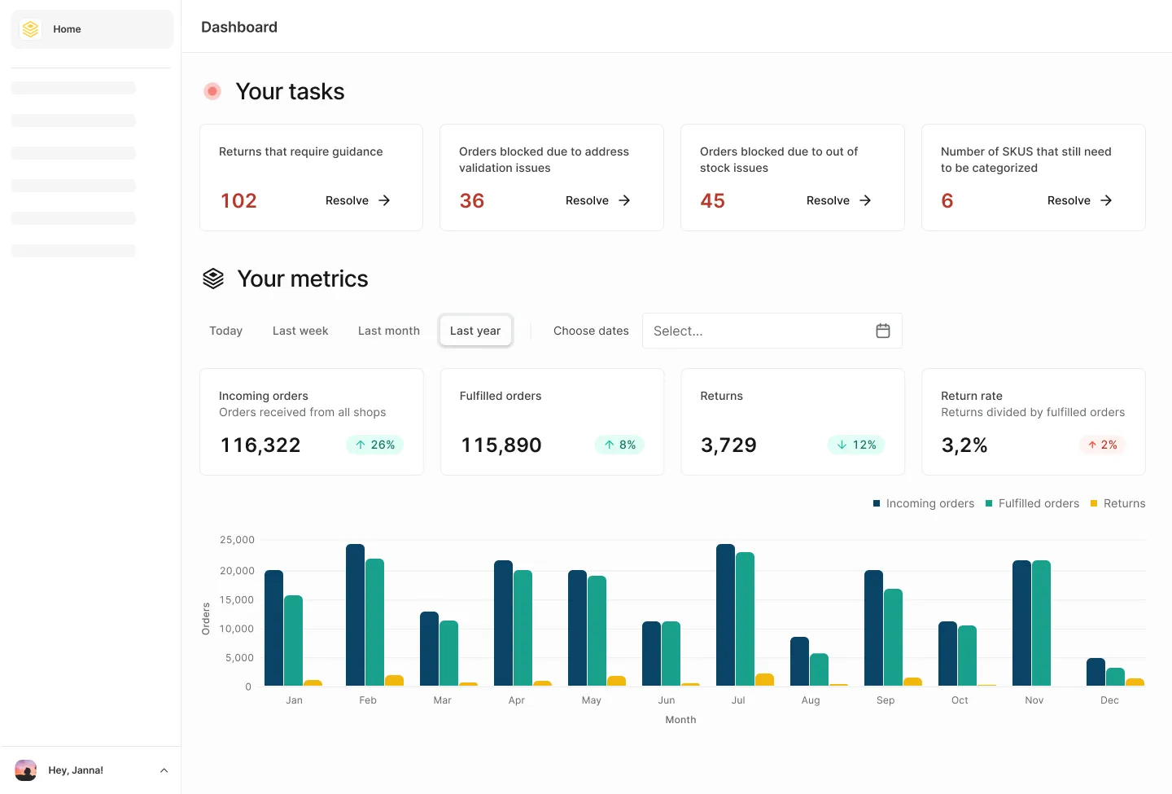Click the calendar icon in date selector
Image resolution: width=1172 pixels, height=794 pixels.
pyautogui.click(x=882, y=331)
